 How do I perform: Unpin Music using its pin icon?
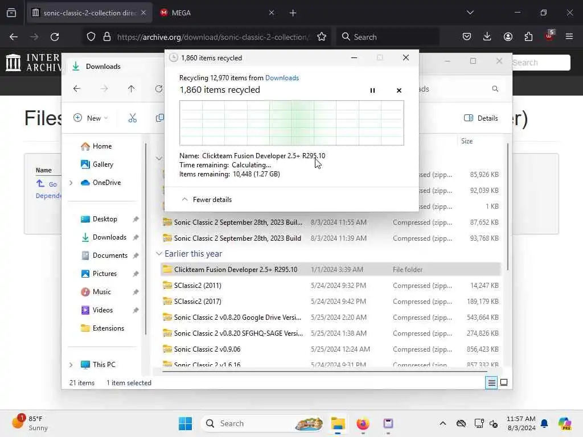click(136, 292)
